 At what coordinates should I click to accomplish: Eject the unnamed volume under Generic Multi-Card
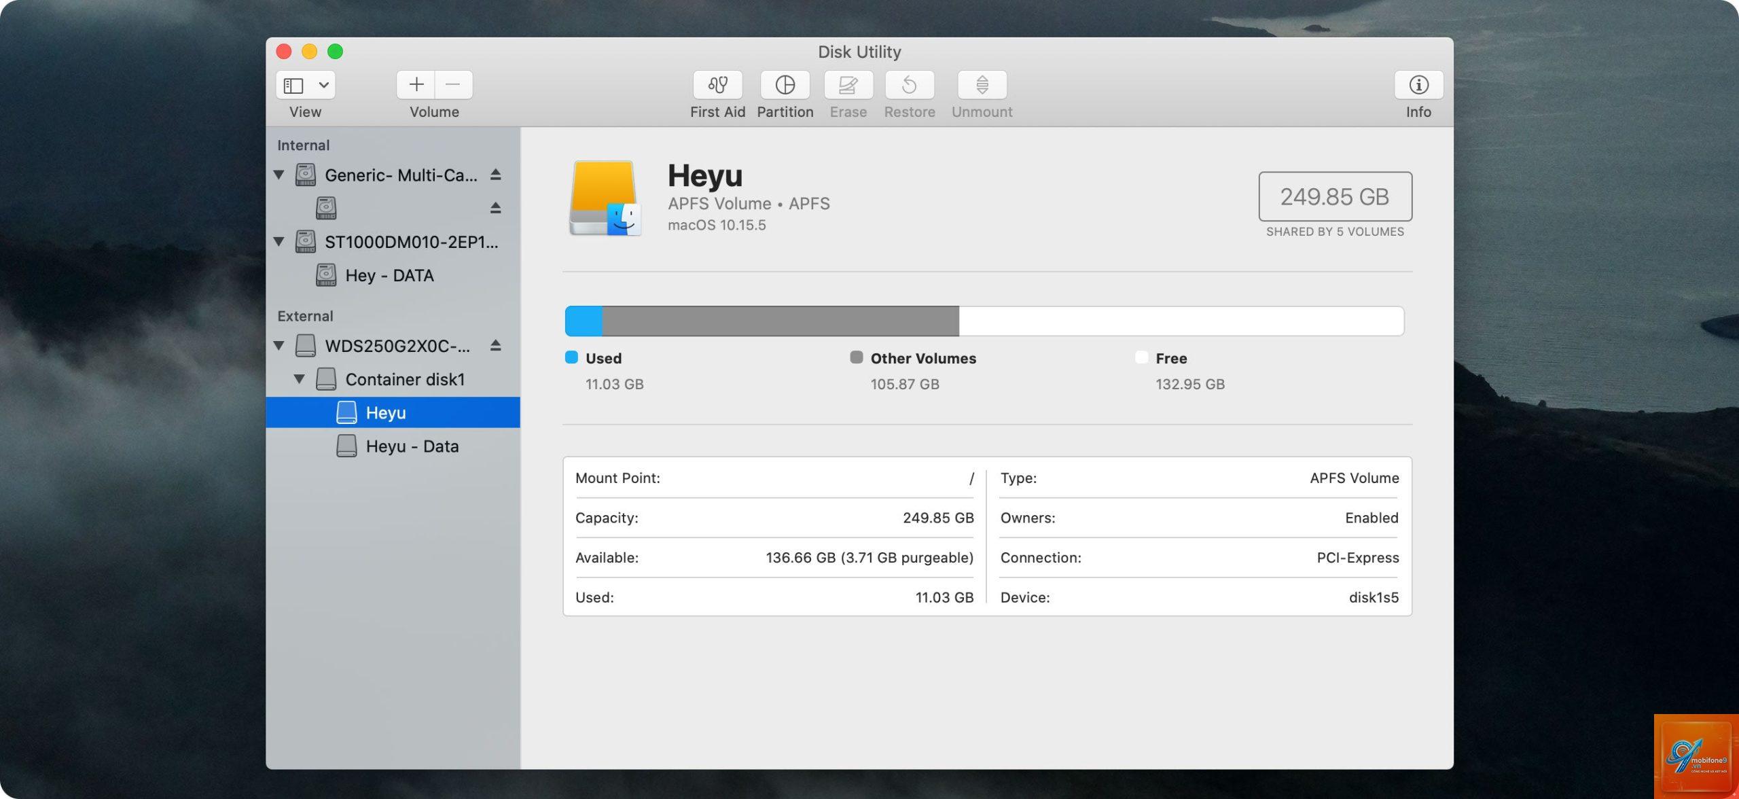point(496,208)
